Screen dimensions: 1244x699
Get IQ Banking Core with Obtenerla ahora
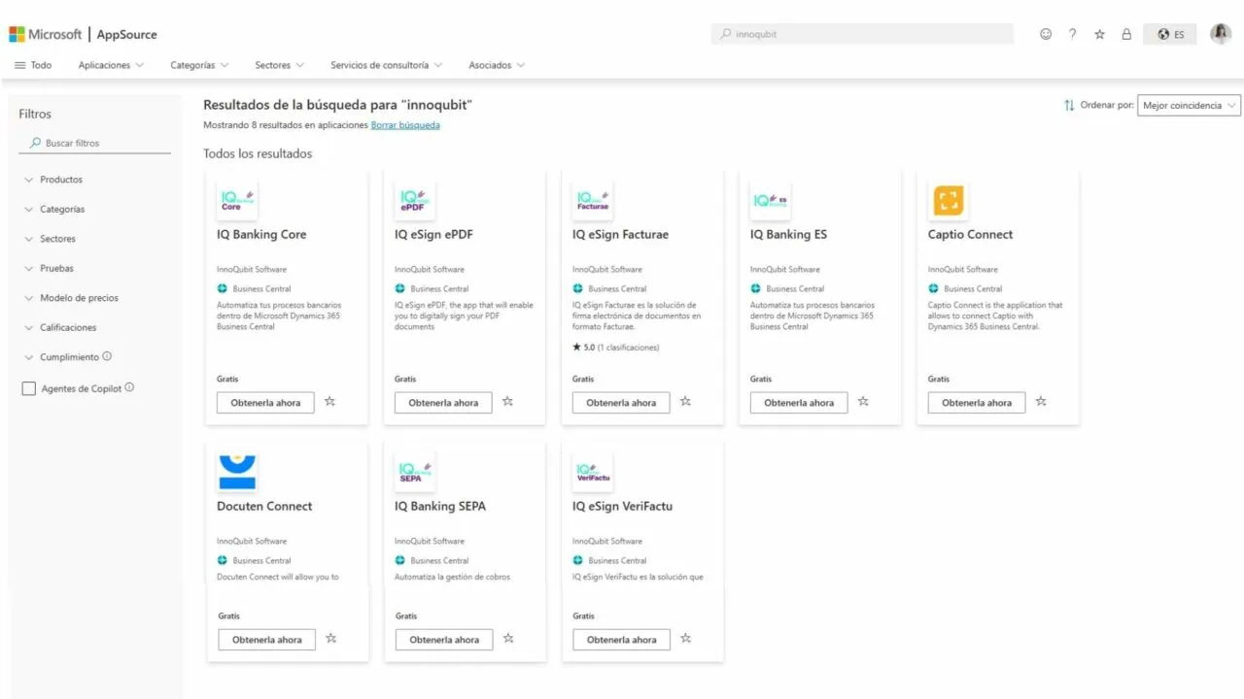265,402
